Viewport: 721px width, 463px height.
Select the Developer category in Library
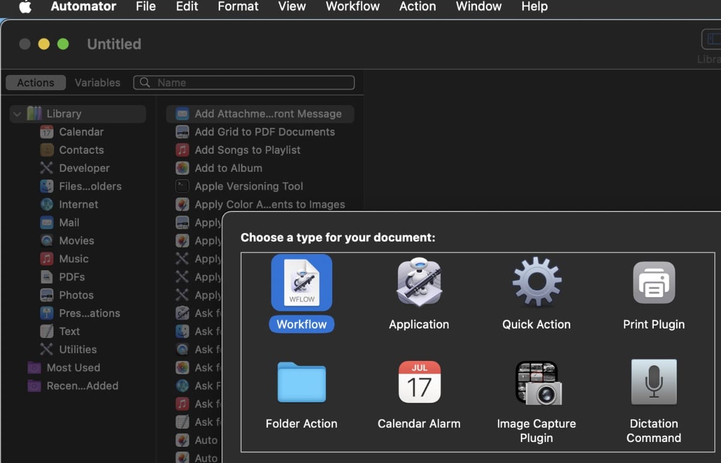84,168
